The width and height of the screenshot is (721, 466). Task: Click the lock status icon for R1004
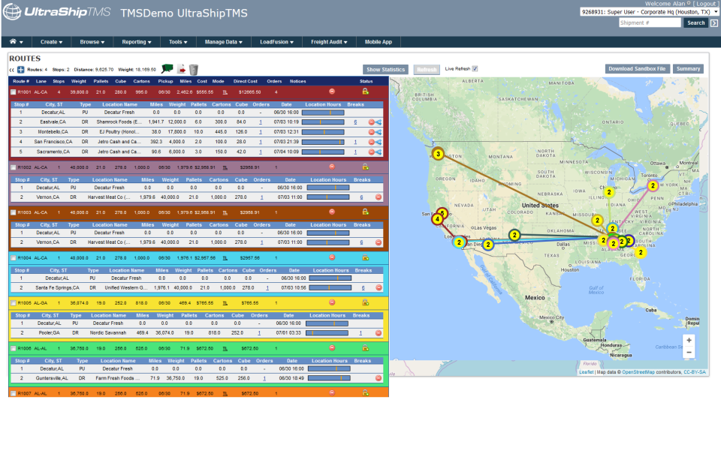pos(365,257)
